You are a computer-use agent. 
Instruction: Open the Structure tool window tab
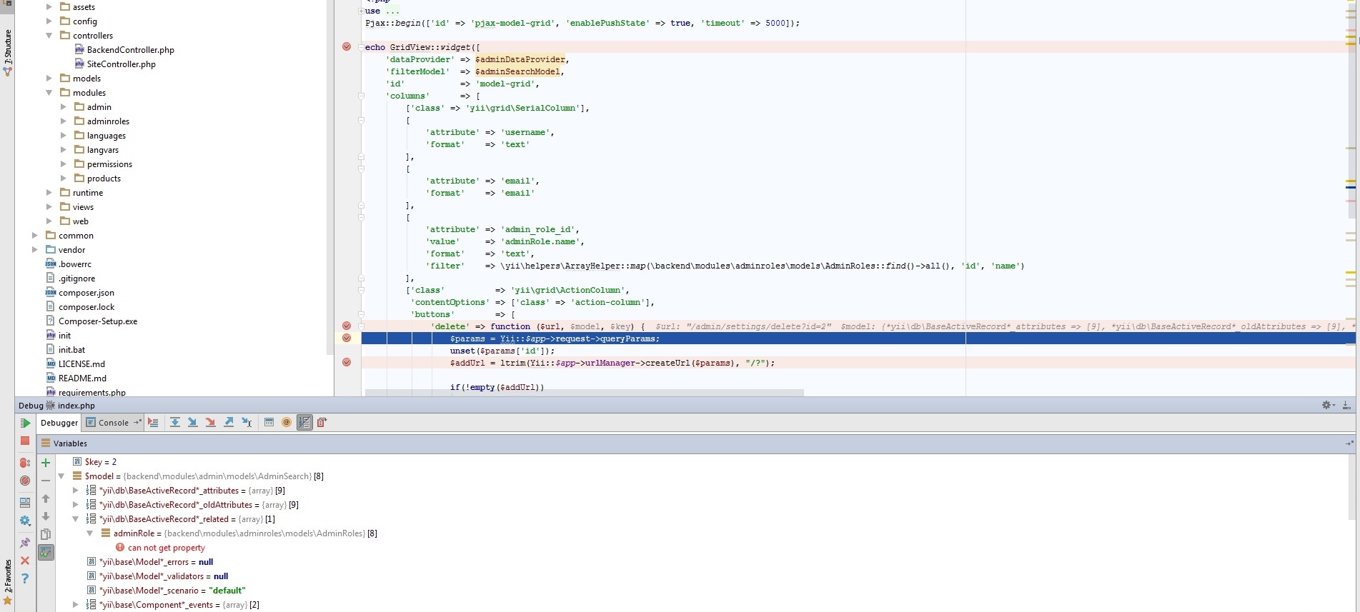[8, 50]
